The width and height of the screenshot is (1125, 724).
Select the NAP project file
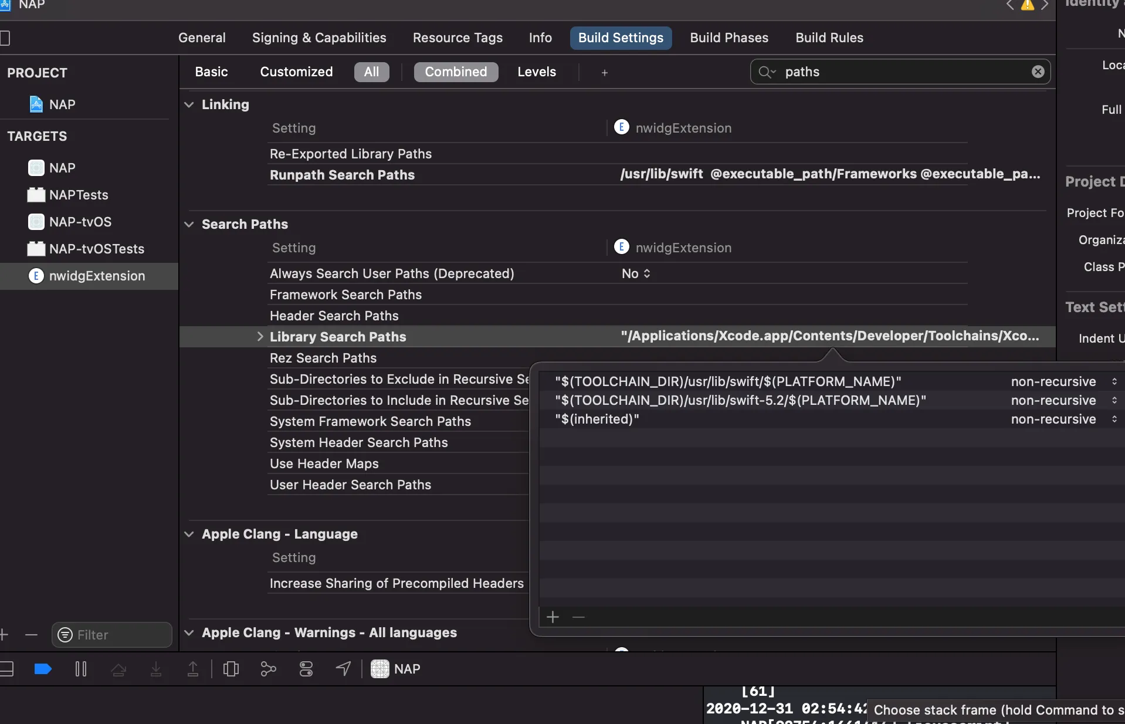point(53,104)
